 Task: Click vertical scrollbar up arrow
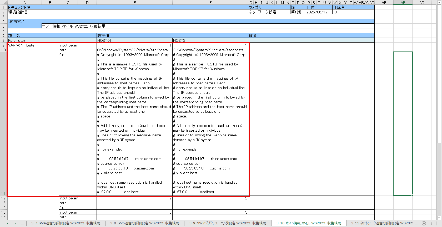[439, 3]
